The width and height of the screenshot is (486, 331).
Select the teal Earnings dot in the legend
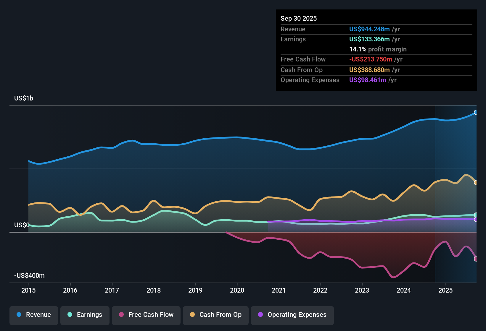(70, 315)
